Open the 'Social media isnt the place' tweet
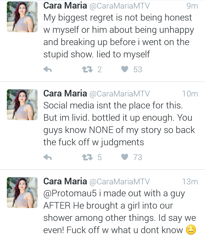 (x=119, y=124)
